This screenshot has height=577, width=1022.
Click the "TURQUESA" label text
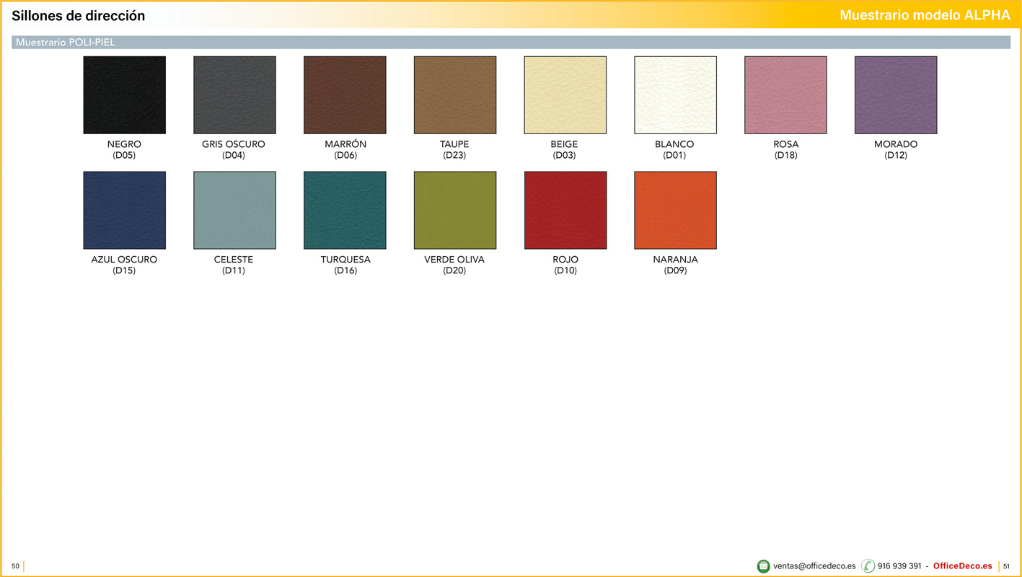tap(345, 260)
